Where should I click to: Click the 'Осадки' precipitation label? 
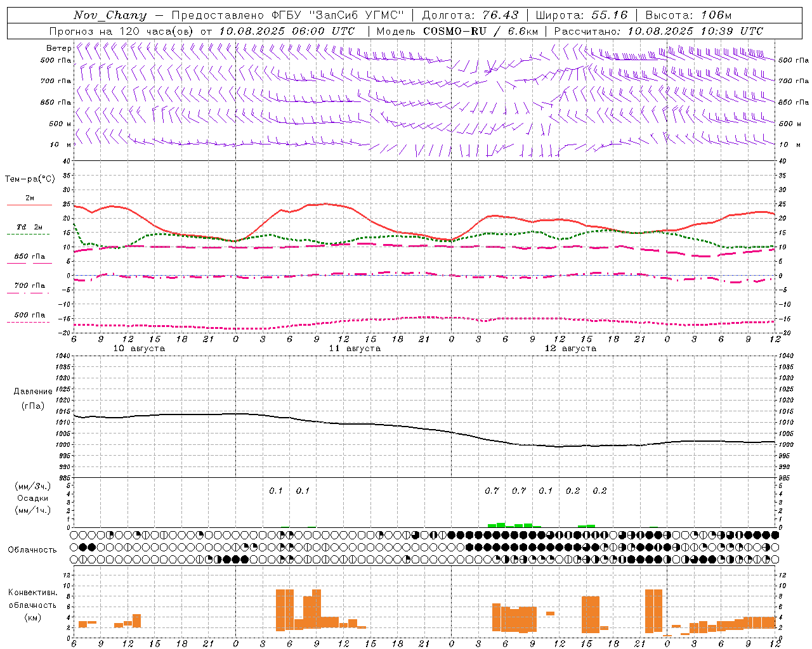[x=33, y=498]
